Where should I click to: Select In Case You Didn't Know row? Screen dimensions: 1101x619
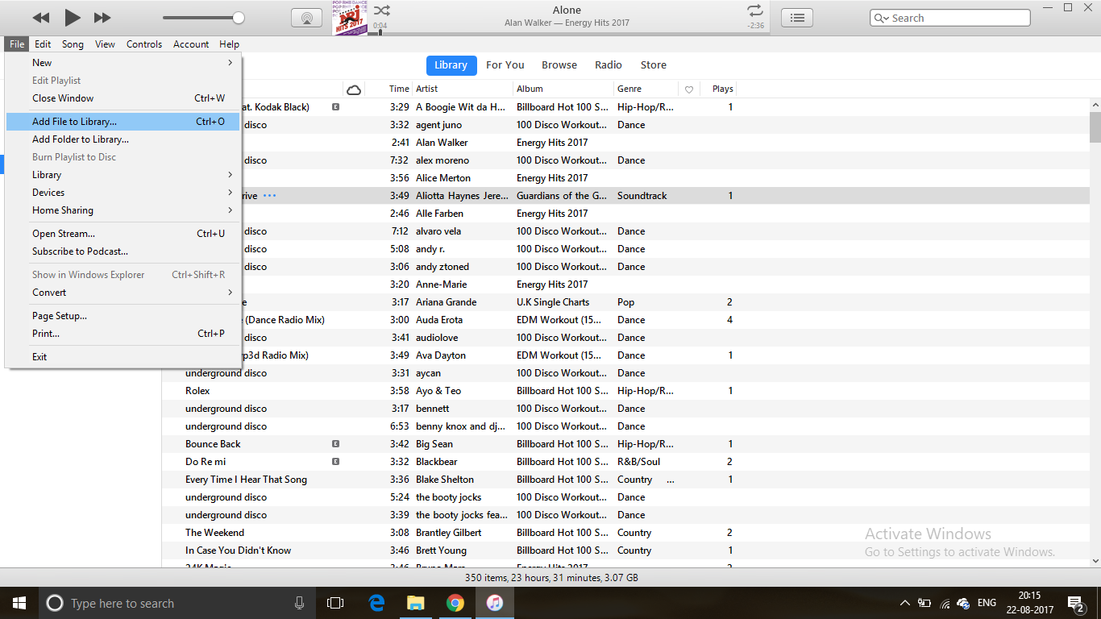tap(625, 550)
